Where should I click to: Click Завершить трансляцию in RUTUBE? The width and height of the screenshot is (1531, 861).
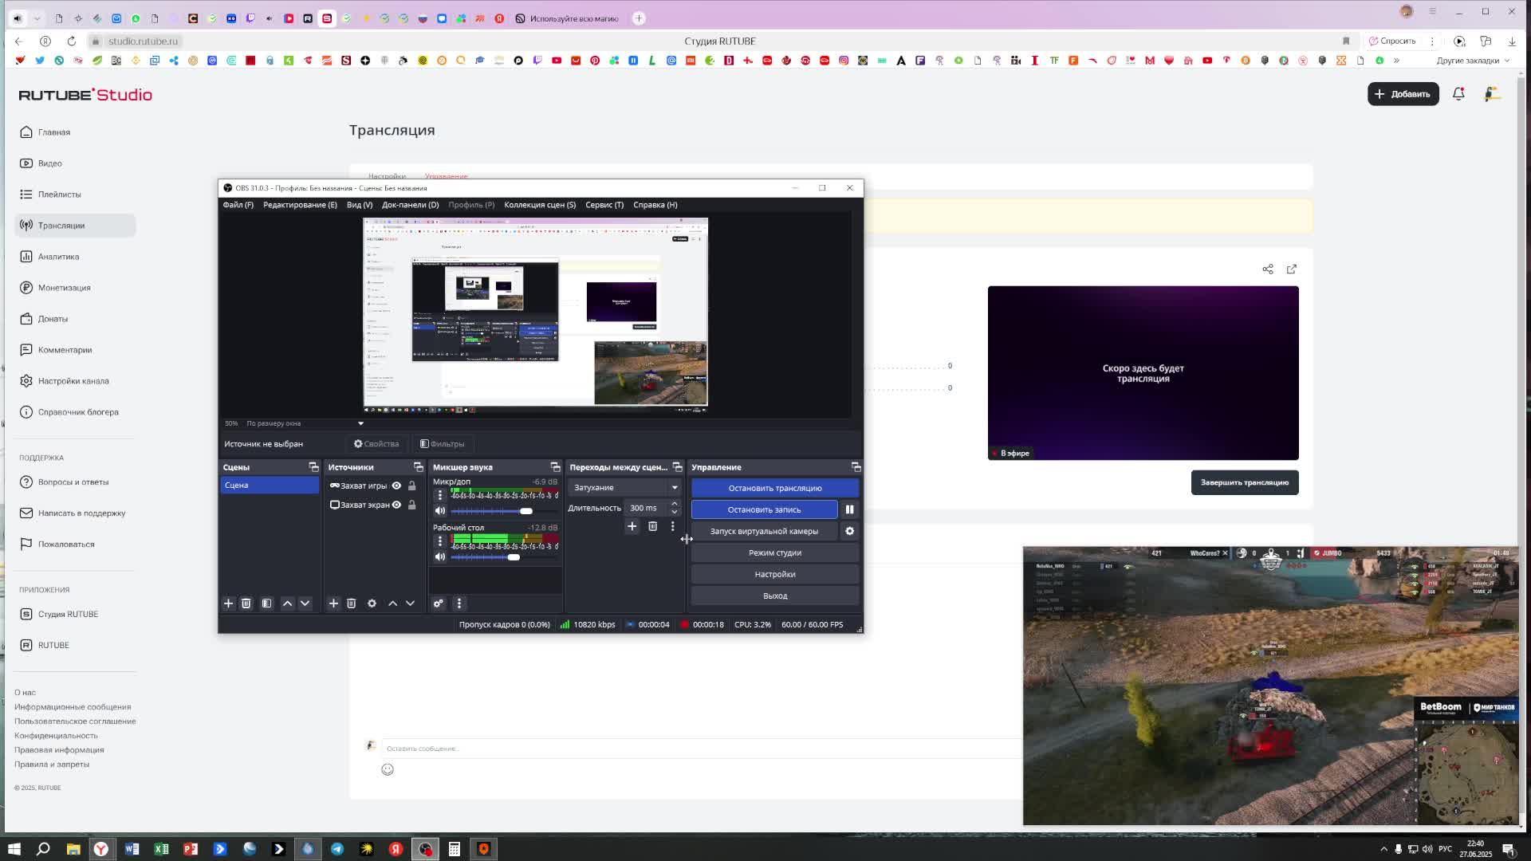(x=1245, y=482)
